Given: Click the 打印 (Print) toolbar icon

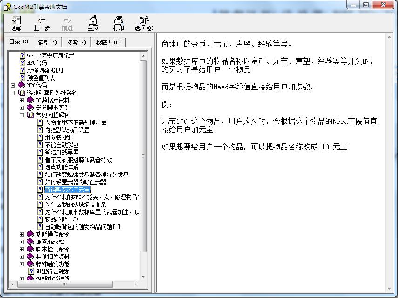Looking at the screenshot, I should click(118, 22).
